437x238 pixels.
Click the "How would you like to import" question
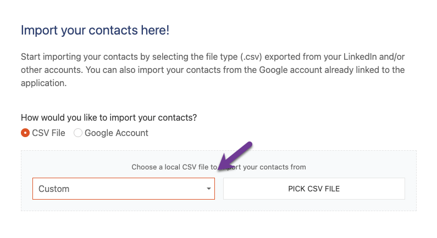pos(109,118)
